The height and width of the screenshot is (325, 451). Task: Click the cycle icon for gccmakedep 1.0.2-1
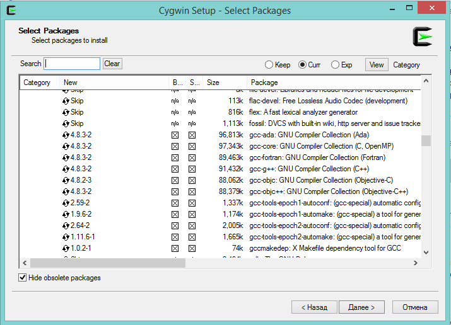[x=66, y=248]
